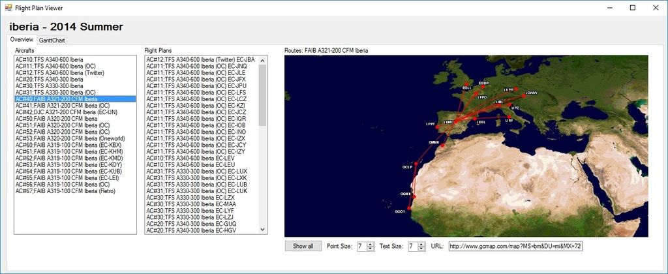The width and height of the screenshot is (668, 274).
Task: Click the LPPT airport marker on map
Action: [x=437, y=127]
